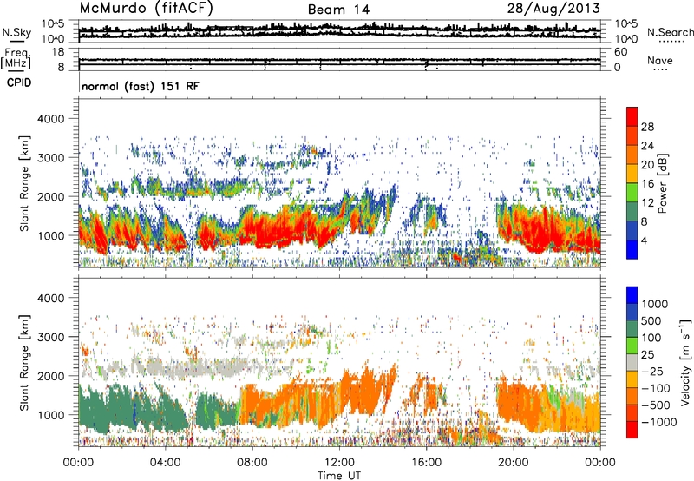Screen dimensions: 694x481
Task: Click the noise trace in the N.Sky strip
Action: [x=339, y=30]
